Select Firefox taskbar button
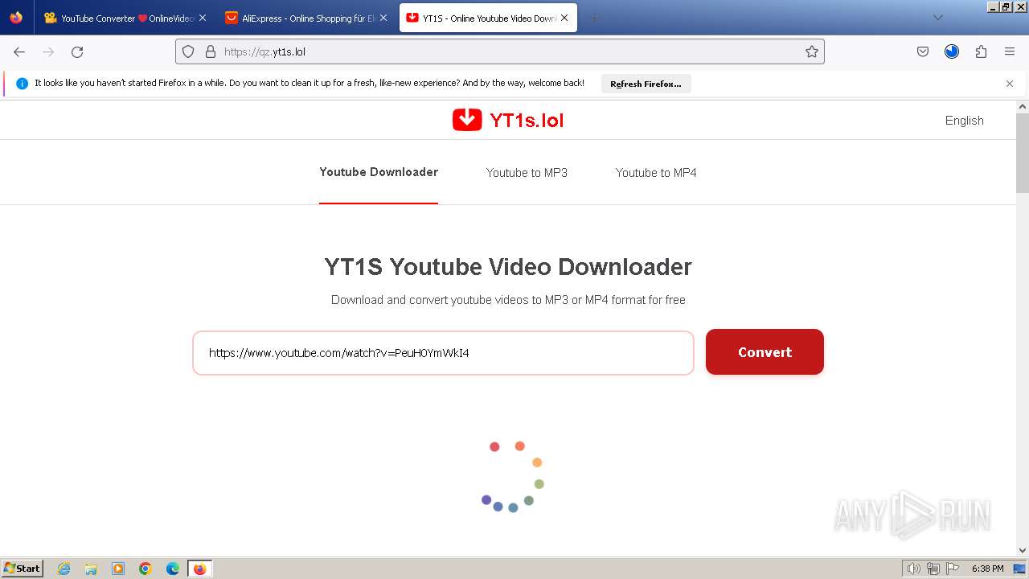The height and width of the screenshot is (579, 1029). [x=199, y=569]
